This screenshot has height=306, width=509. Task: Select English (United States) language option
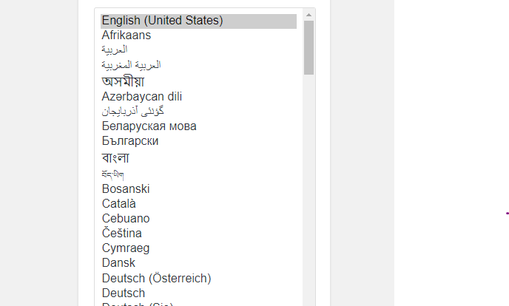click(198, 21)
